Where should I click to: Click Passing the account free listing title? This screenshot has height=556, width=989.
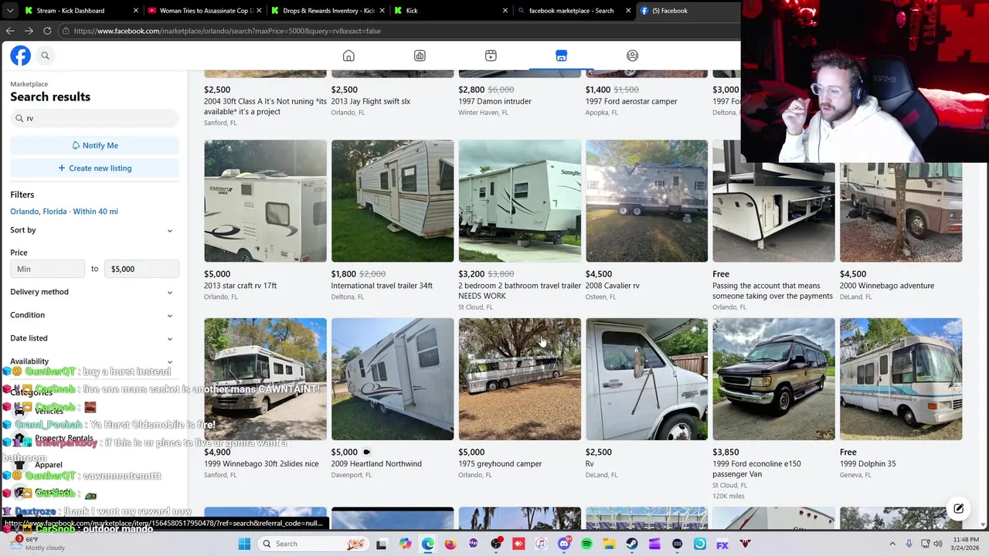773,291
